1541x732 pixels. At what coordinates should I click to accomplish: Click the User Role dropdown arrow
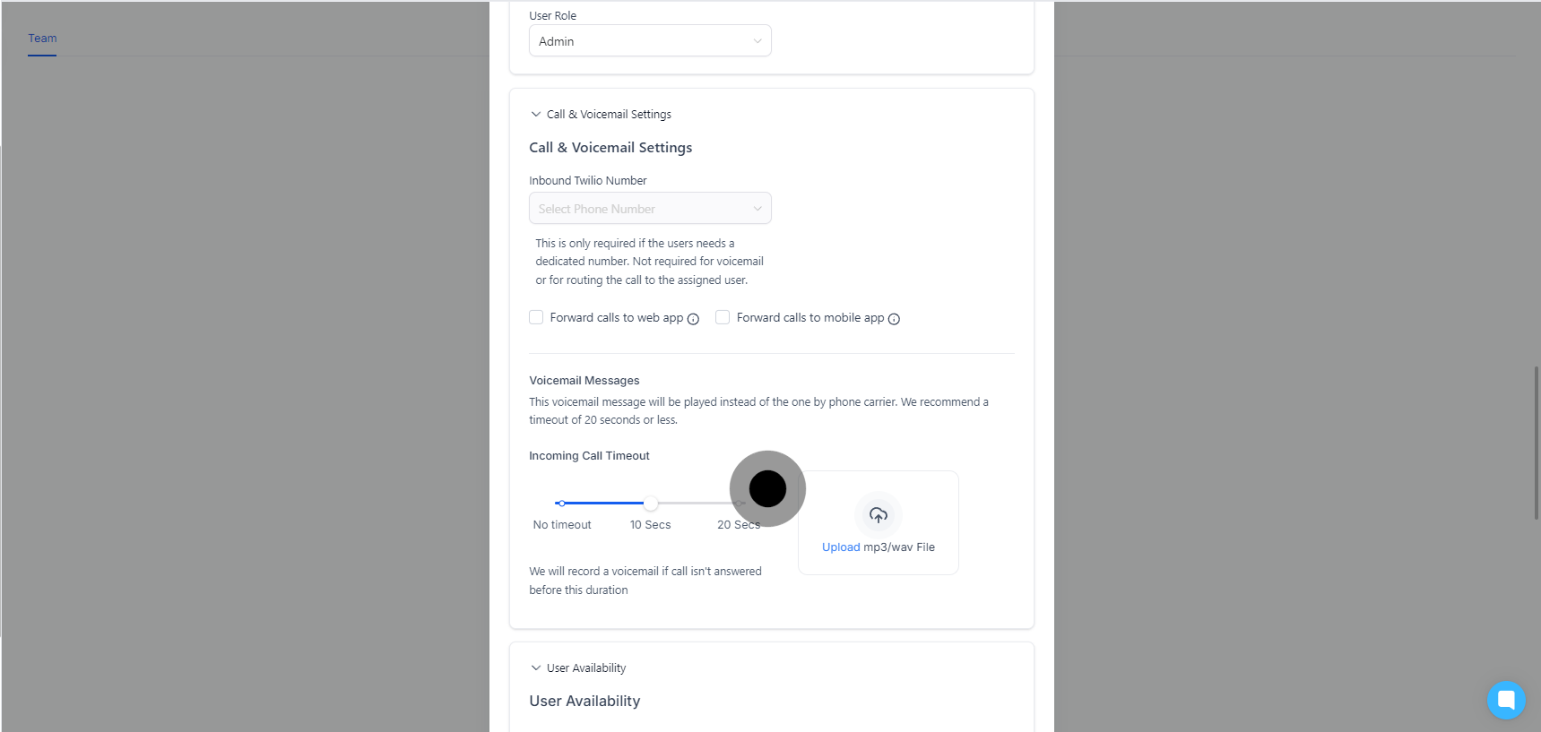pyautogui.click(x=758, y=41)
